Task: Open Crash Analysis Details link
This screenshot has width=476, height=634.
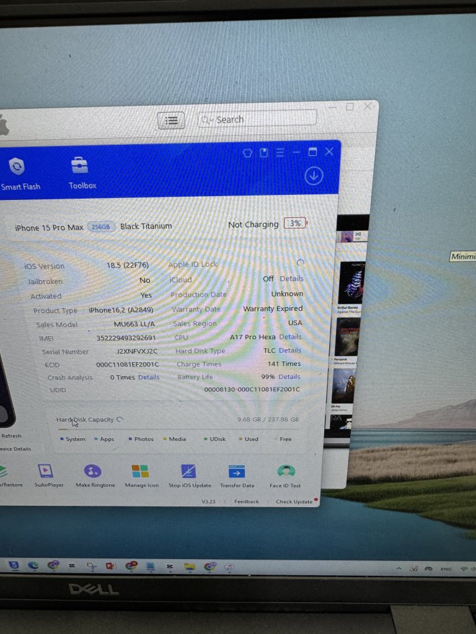Action: (x=149, y=377)
